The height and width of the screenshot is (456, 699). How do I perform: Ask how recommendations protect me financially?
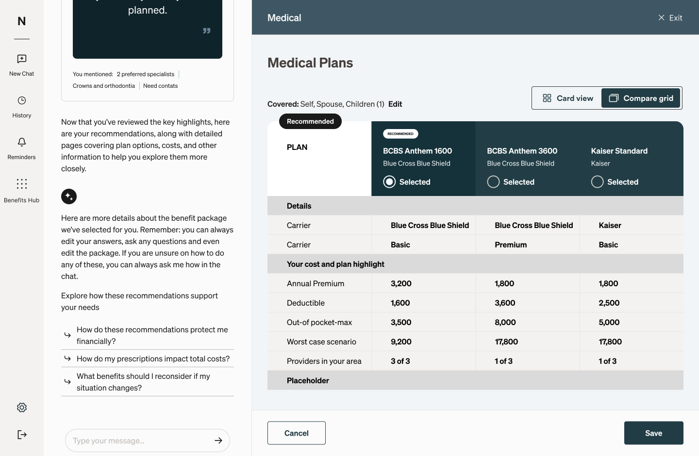[x=148, y=335]
